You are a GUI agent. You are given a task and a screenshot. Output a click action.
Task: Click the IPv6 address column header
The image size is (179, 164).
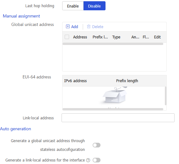click(75, 81)
